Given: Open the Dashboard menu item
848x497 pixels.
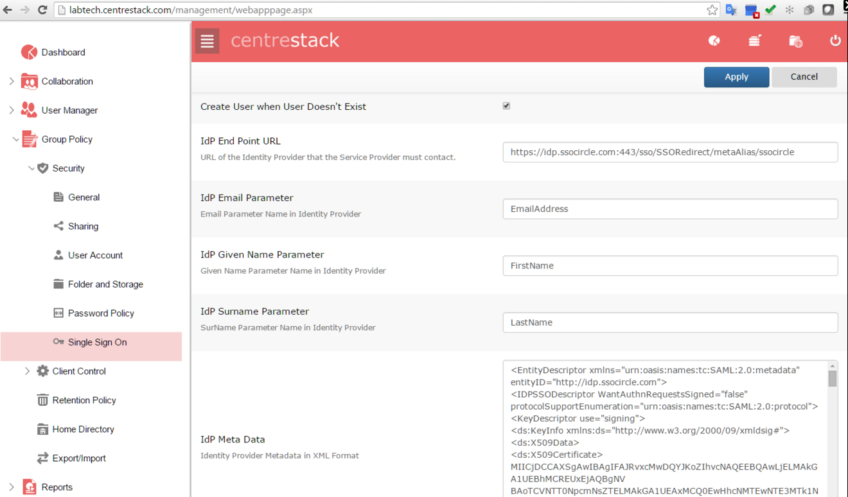Looking at the screenshot, I should (x=64, y=52).
